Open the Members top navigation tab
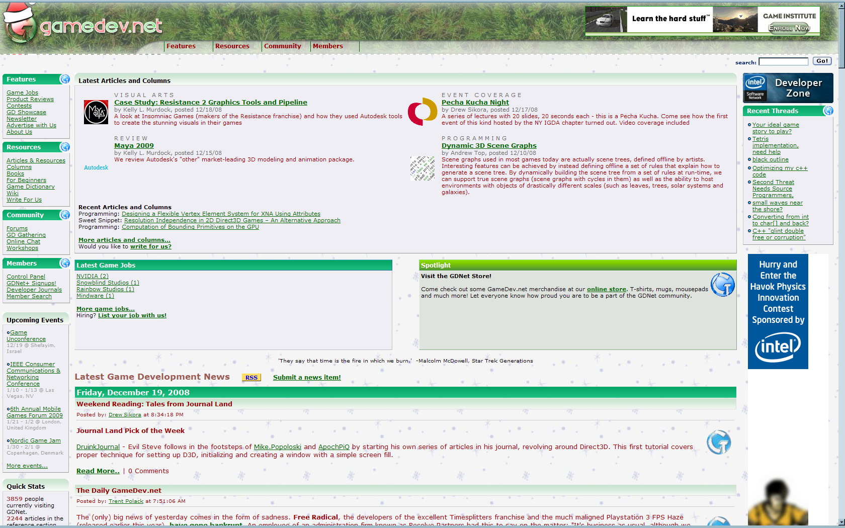845x528 pixels. tap(328, 46)
